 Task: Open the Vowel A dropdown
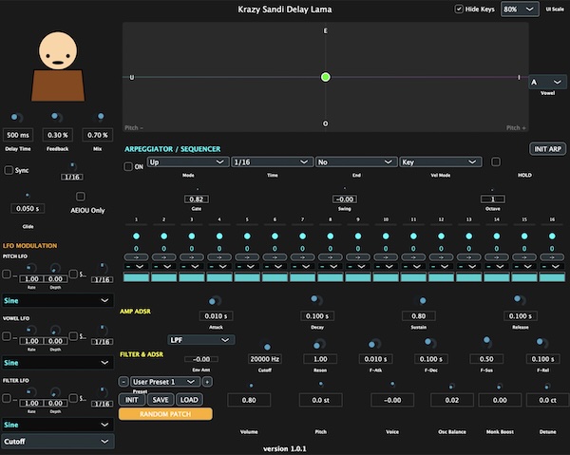545,83
